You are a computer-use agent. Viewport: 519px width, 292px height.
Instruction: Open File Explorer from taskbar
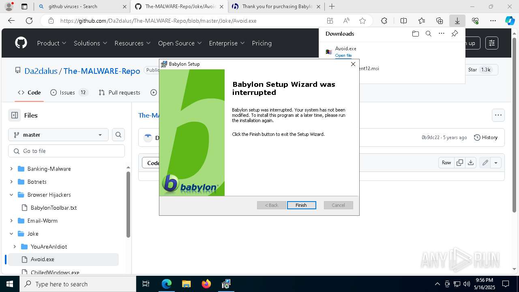pyautogui.click(x=187, y=284)
